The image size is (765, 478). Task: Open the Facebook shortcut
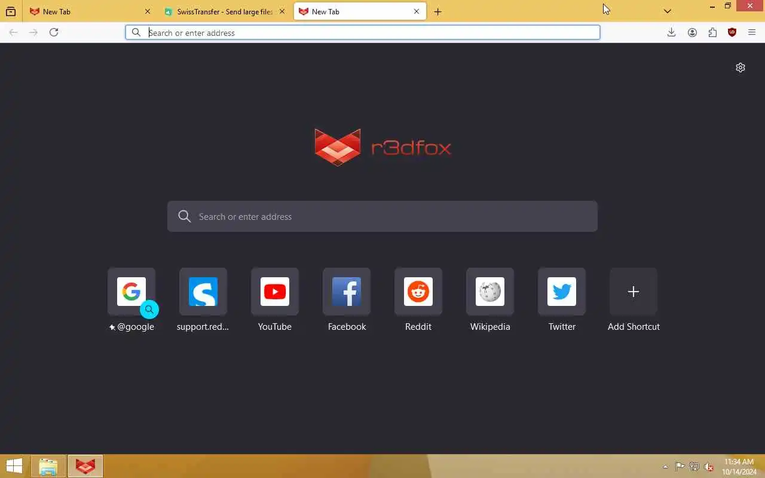347,300
